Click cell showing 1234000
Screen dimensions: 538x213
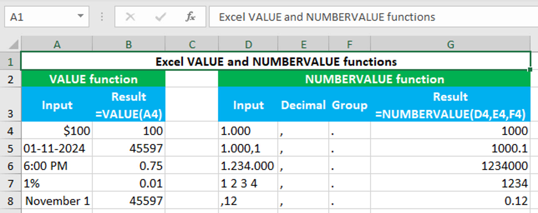click(x=450, y=166)
